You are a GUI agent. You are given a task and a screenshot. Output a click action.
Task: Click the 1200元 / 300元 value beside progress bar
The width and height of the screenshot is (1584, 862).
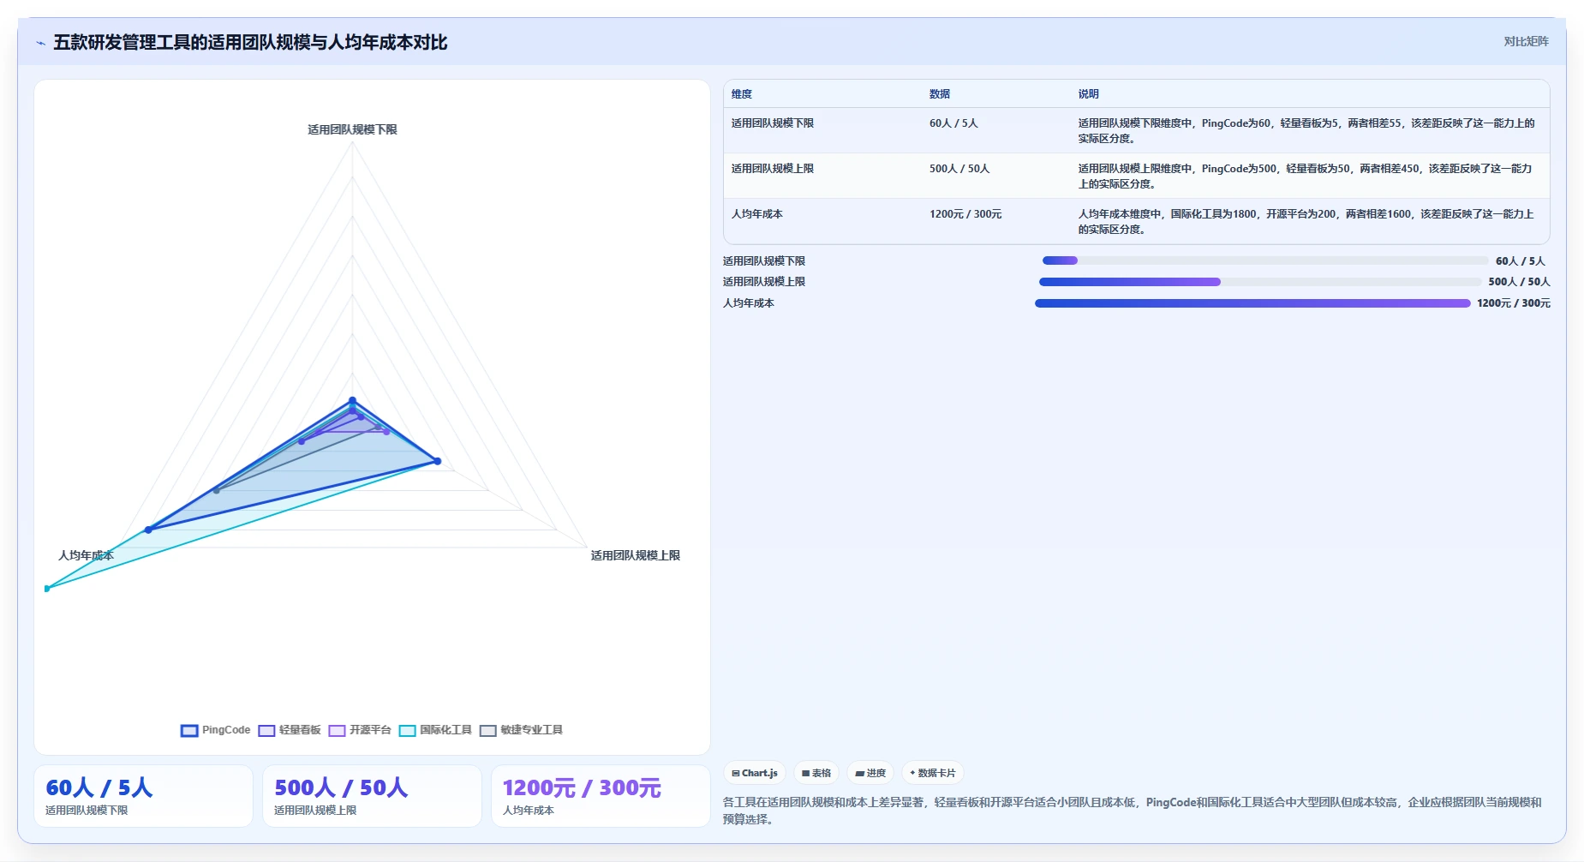point(1514,303)
